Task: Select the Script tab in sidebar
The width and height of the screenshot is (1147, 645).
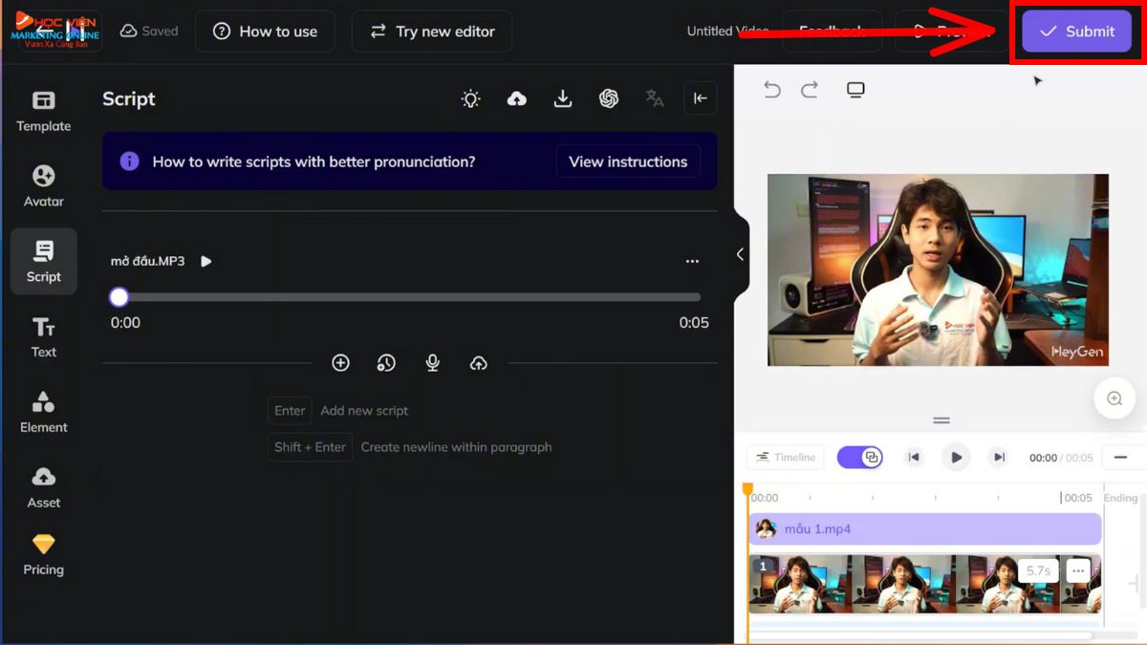Action: [x=43, y=262]
